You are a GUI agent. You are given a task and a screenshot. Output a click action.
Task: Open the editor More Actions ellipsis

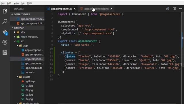[181, 9]
